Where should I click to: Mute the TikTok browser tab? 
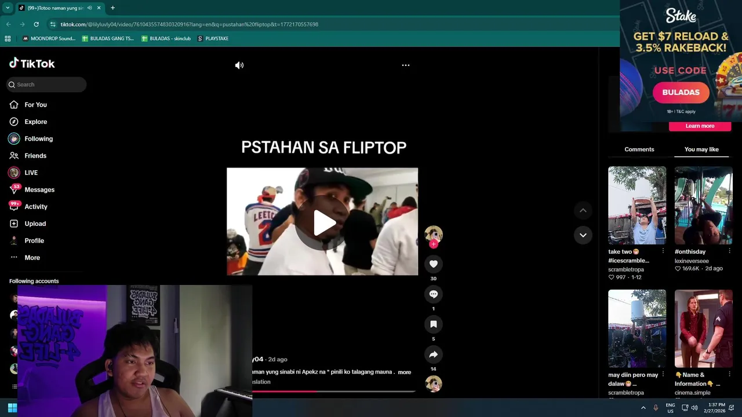(x=89, y=8)
